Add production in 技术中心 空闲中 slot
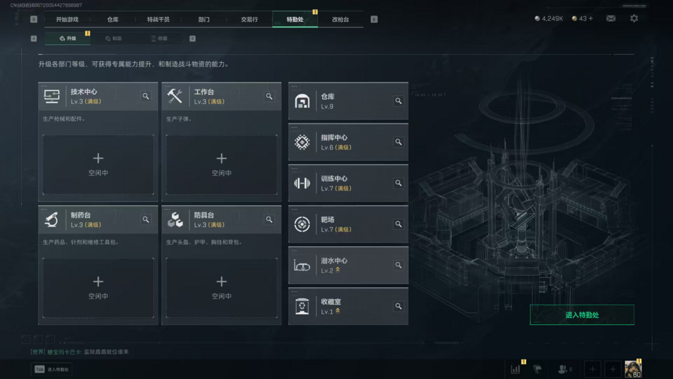 click(98, 165)
